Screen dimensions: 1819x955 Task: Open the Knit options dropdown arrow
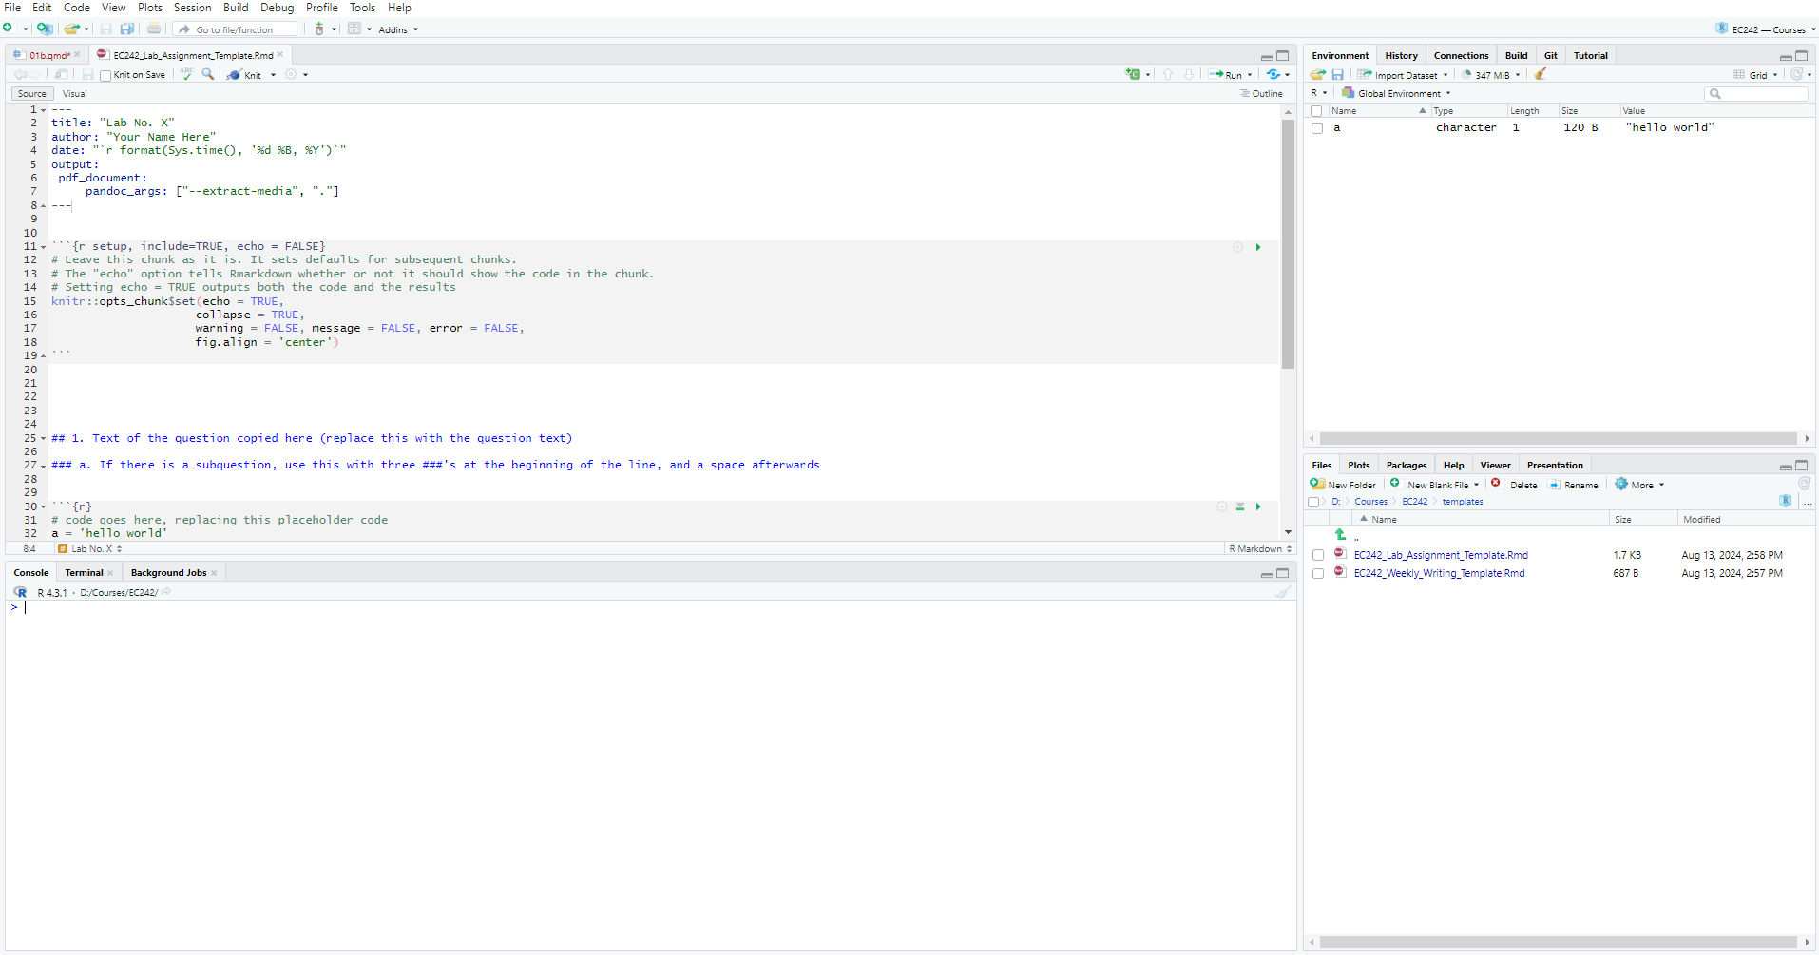click(x=274, y=75)
